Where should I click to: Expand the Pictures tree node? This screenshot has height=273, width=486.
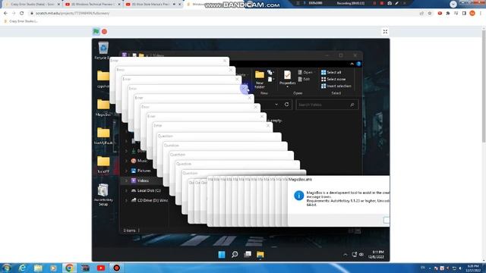tap(127, 171)
